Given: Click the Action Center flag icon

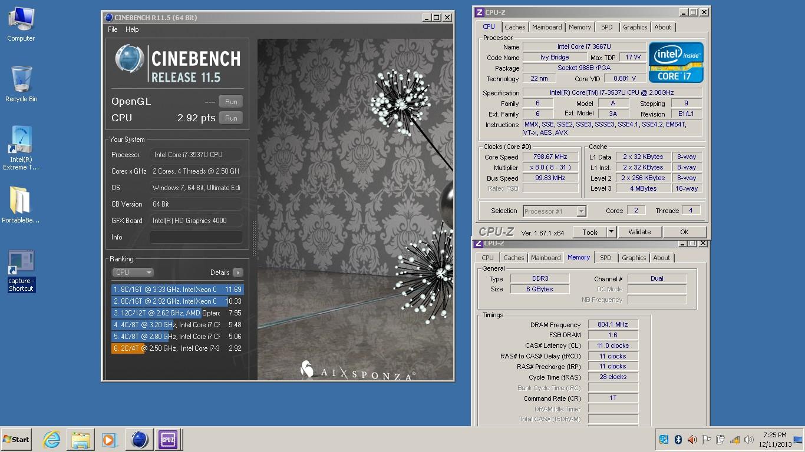Looking at the screenshot, I should click(x=706, y=440).
